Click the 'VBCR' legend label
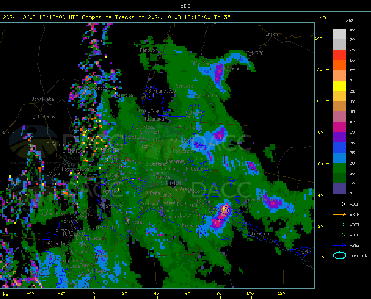The image size is (371, 299). click(355, 215)
